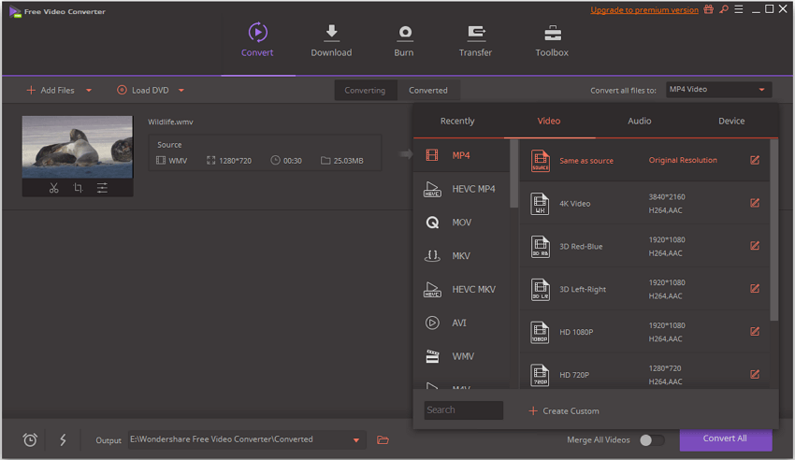Open the output folder icon
The image size is (795, 460).
click(383, 439)
